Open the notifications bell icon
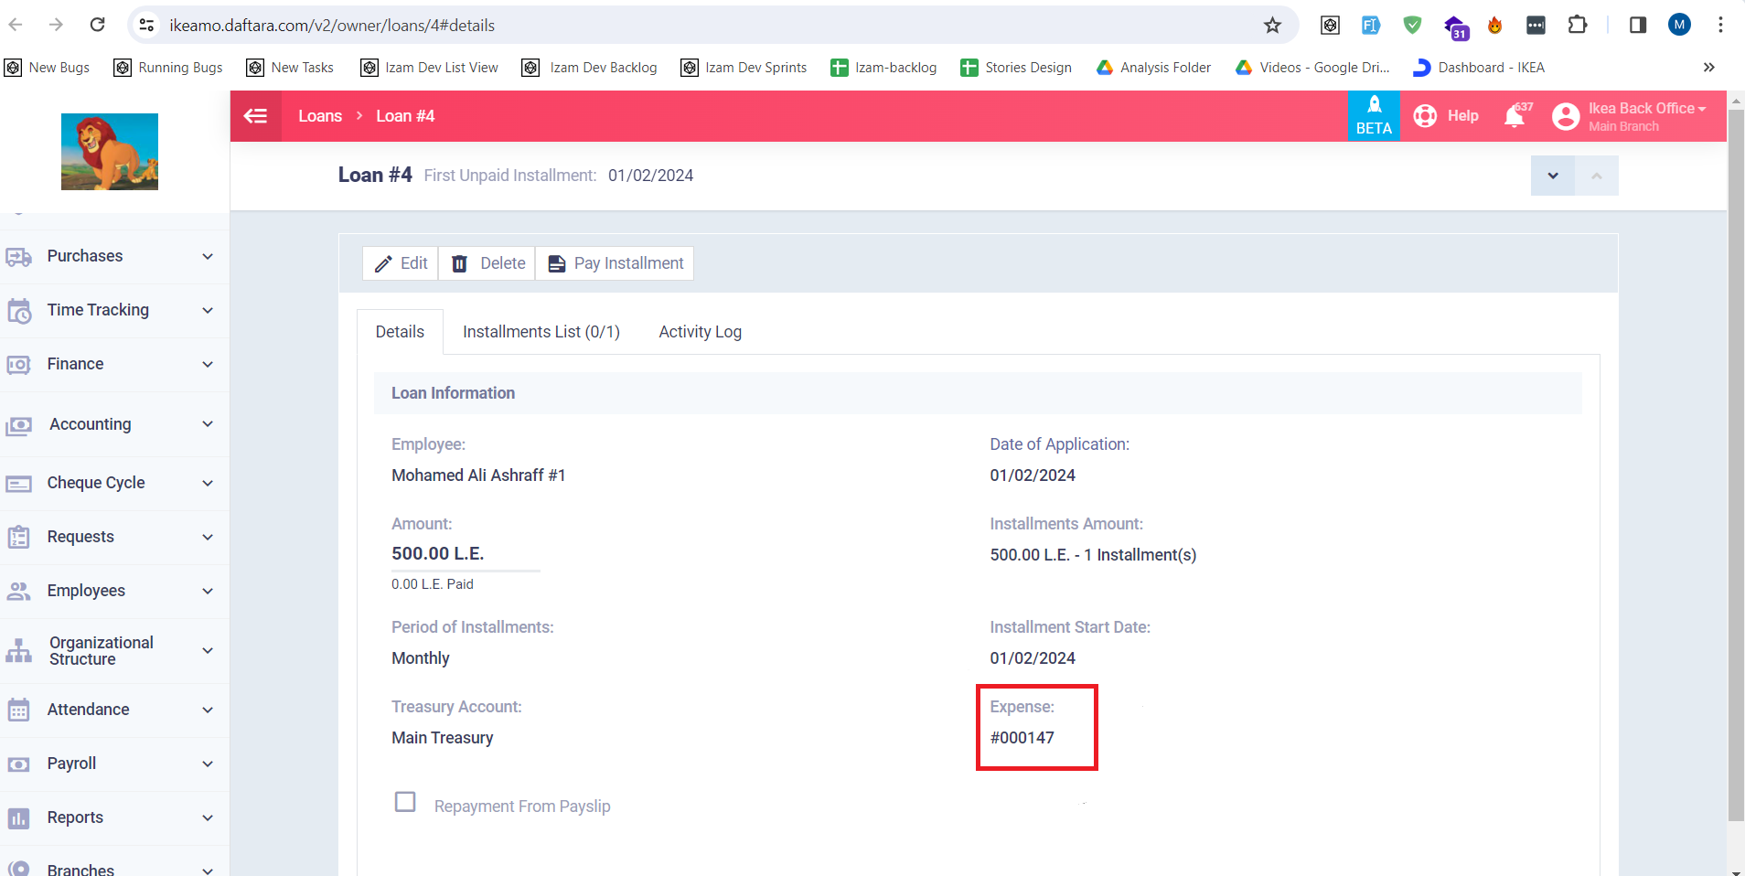The image size is (1745, 876). [x=1515, y=116]
